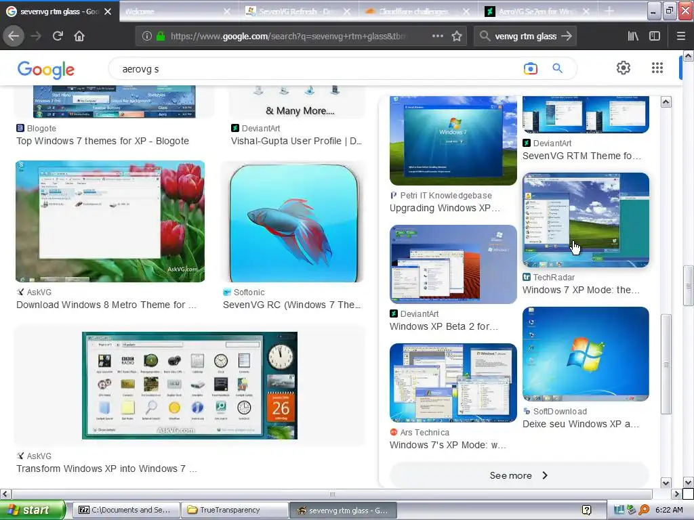Go back with the browser back arrow
This screenshot has width=694, height=520.
pos(14,36)
